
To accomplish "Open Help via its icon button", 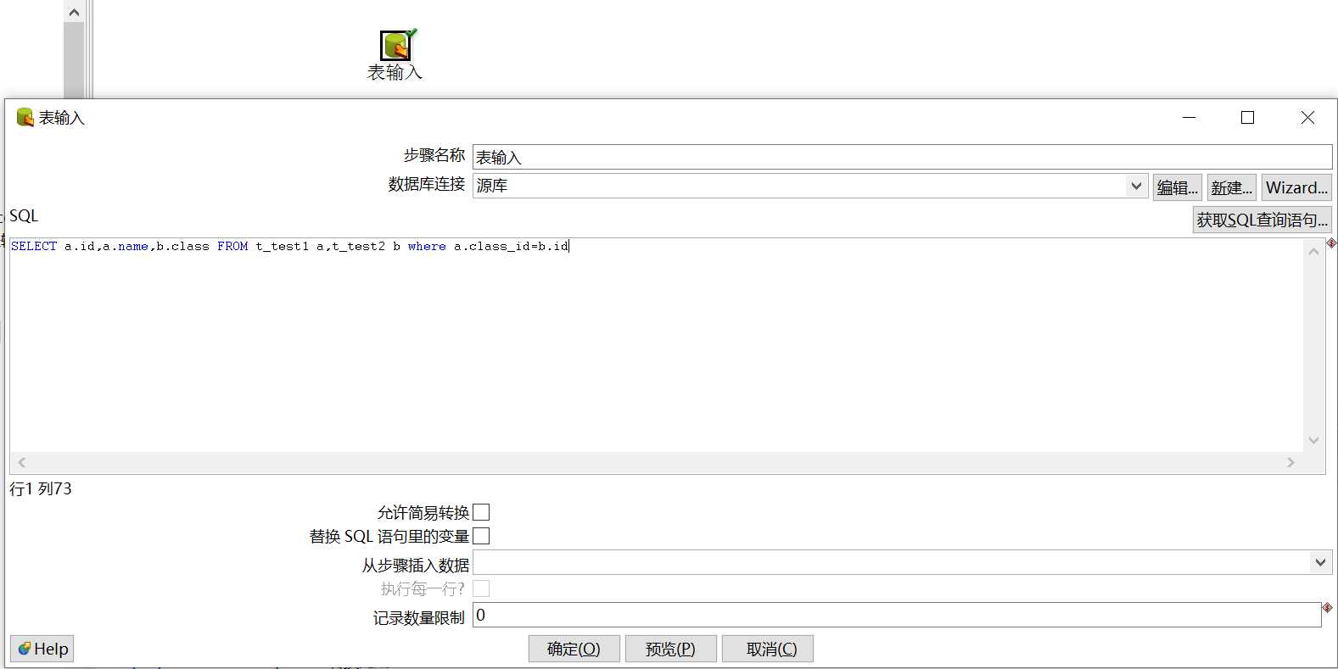I will coord(42,649).
